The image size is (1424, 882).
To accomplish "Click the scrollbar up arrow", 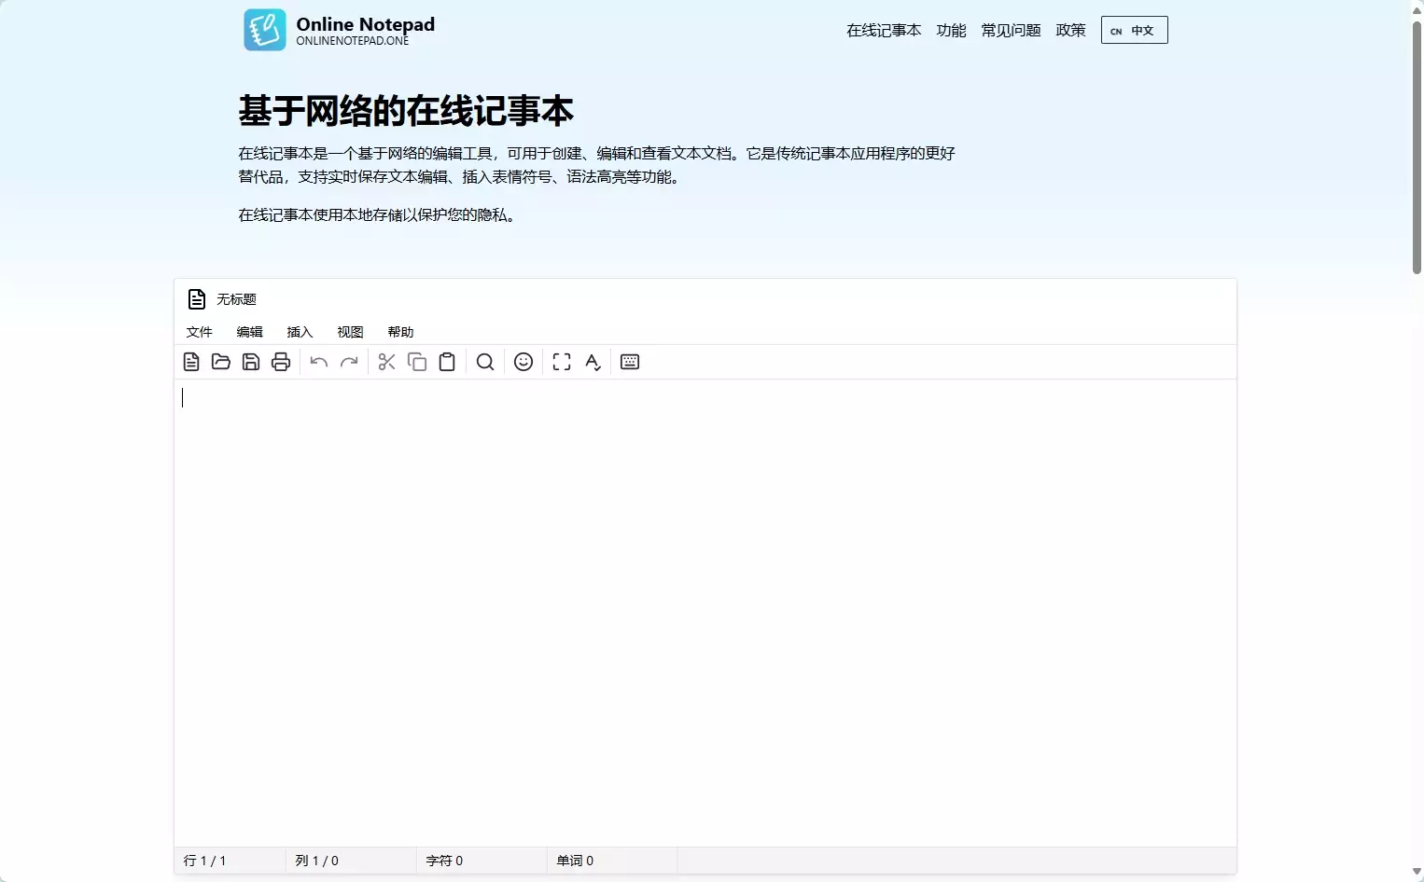I will point(1417,9).
